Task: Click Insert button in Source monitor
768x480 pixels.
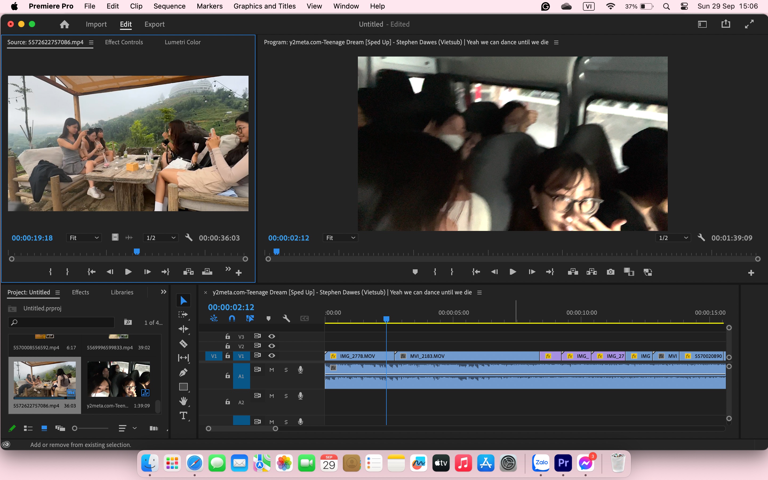Action: pyautogui.click(x=188, y=272)
